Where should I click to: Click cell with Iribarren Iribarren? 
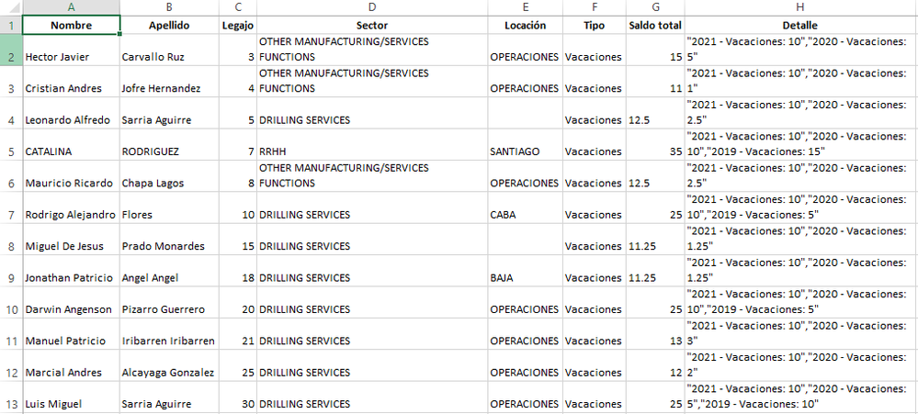click(x=169, y=334)
